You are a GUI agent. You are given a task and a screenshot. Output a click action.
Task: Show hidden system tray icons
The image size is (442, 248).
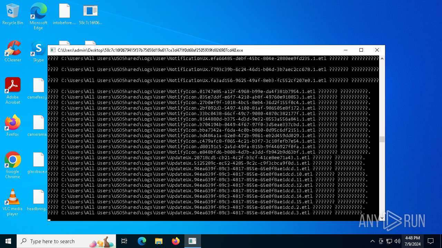[372, 241]
